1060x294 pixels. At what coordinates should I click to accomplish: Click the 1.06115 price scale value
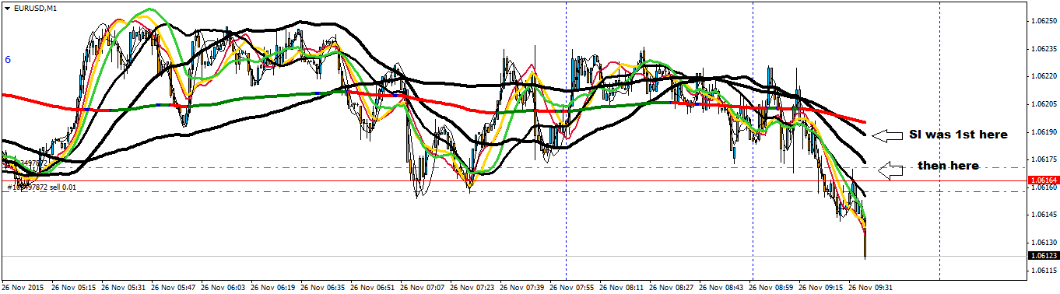tap(1044, 270)
